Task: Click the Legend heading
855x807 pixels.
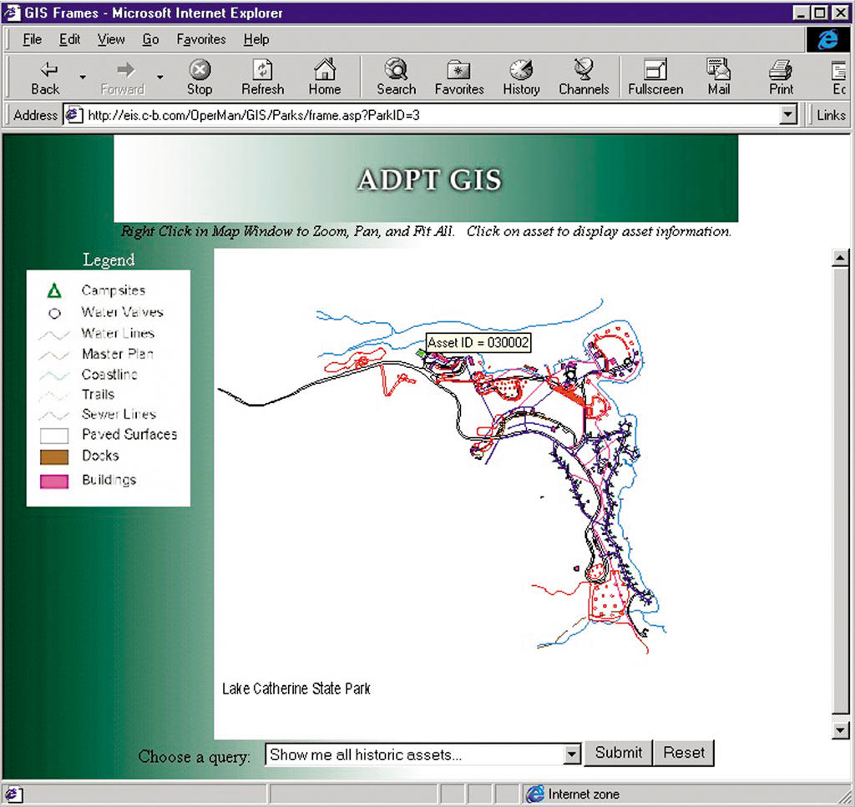Action: (109, 260)
